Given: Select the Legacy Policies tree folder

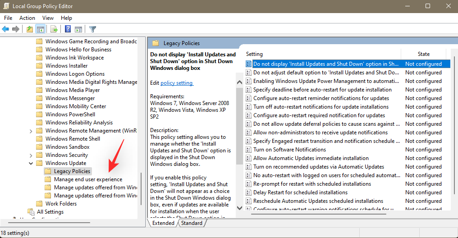Looking at the screenshot, I should (x=72, y=171).
